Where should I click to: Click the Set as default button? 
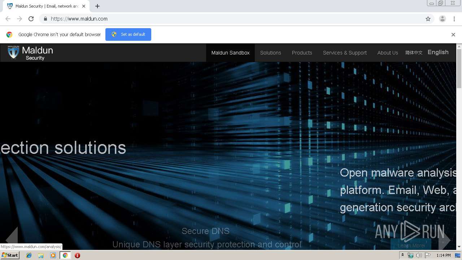pos(128,34)
